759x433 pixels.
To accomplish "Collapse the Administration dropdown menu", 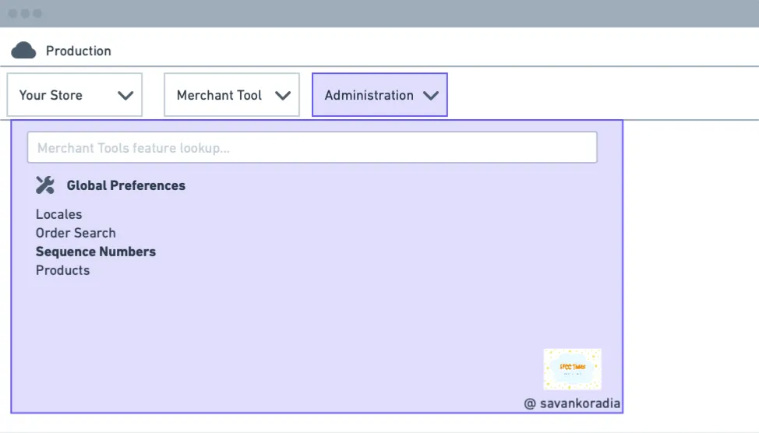I will click(x=379, y=95).
